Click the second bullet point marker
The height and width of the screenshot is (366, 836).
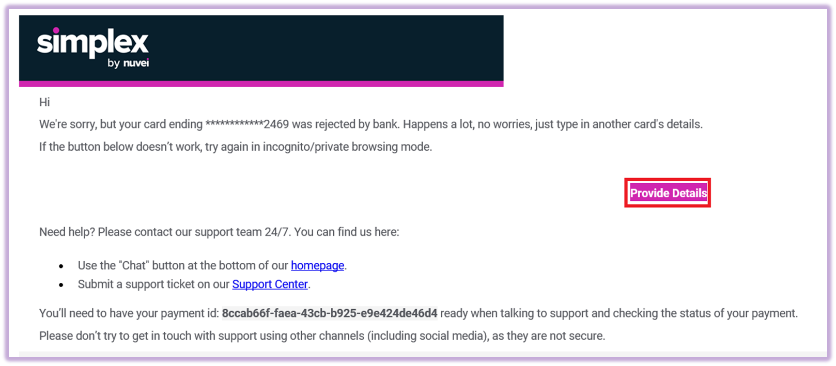(61, 285)
